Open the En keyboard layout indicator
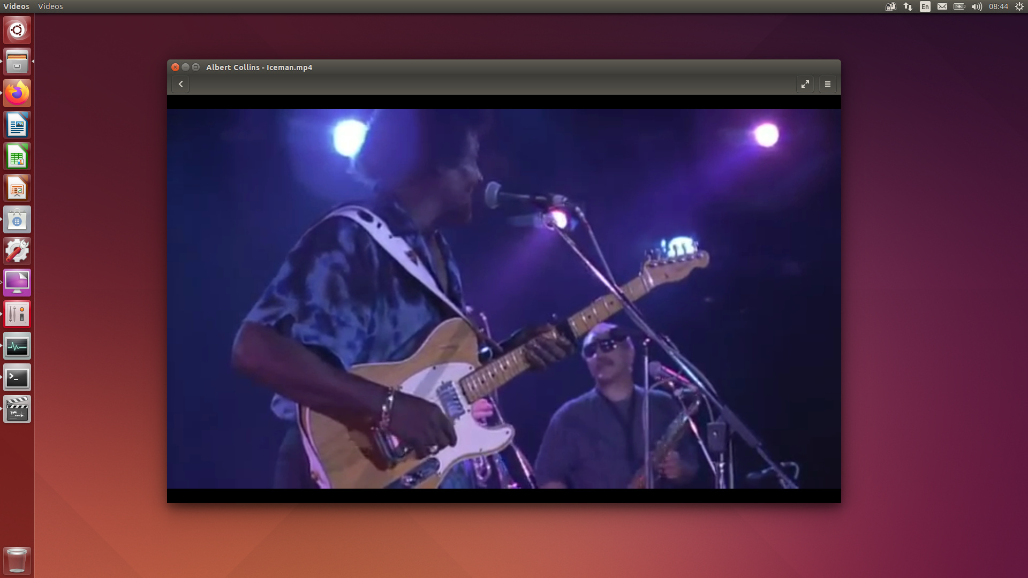Screen dimensions: 1028x578 [x=925, y=6]
